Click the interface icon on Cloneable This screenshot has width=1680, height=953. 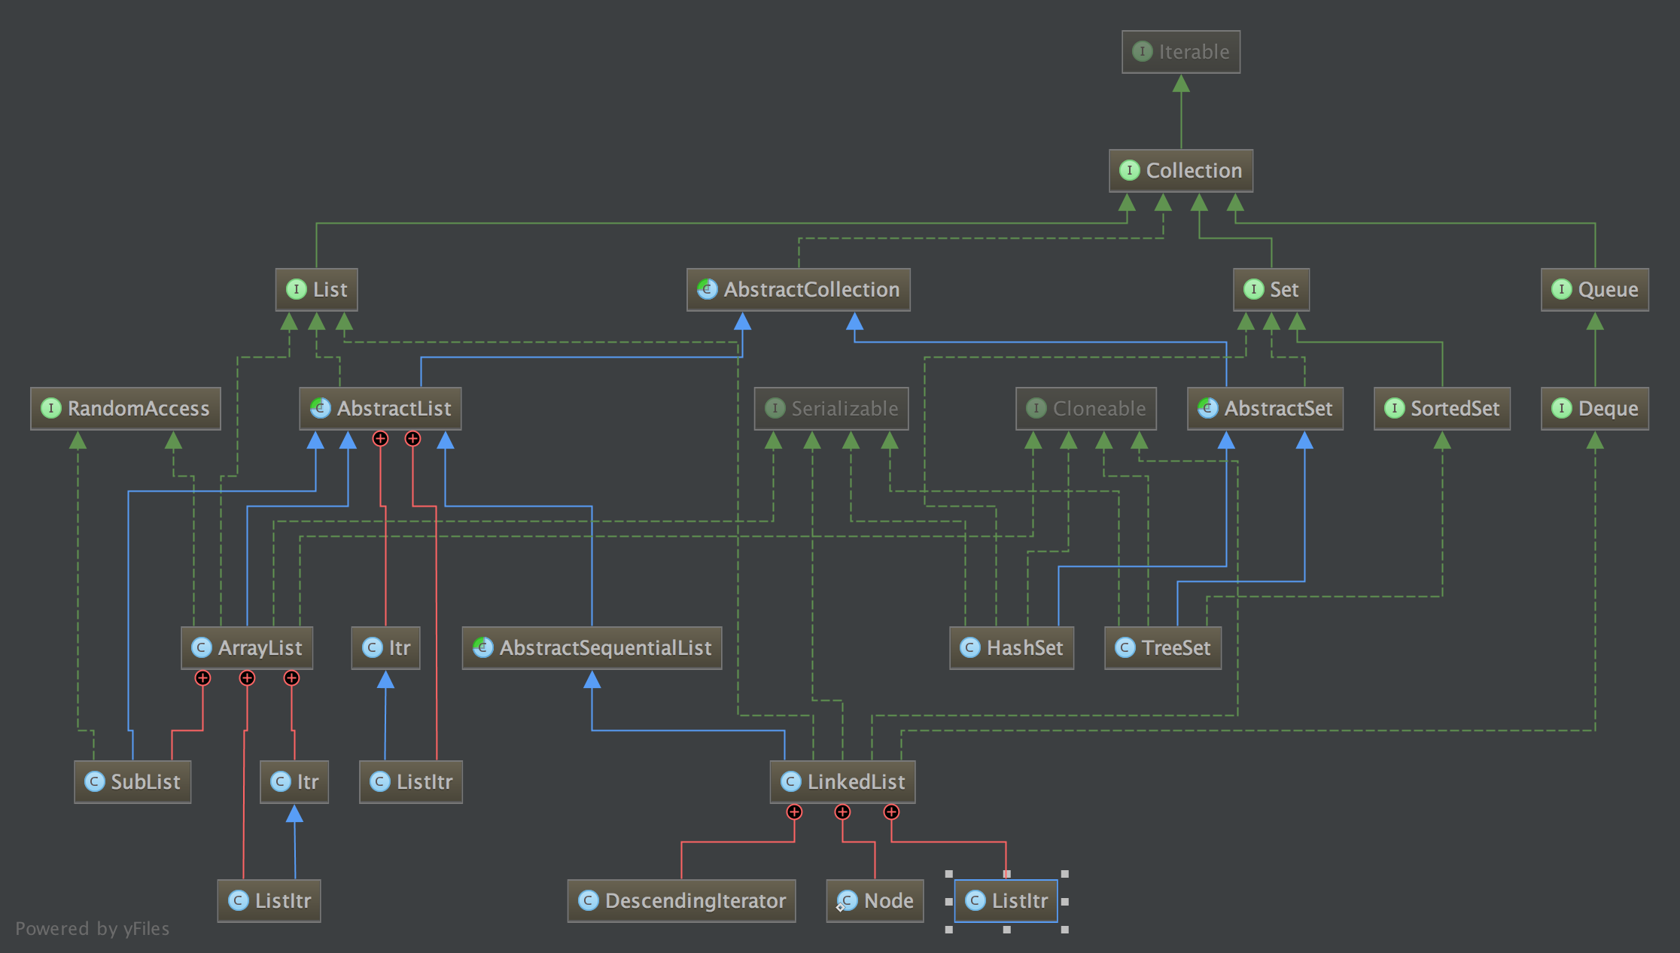pyautogui.click(x=1036, y=408)
